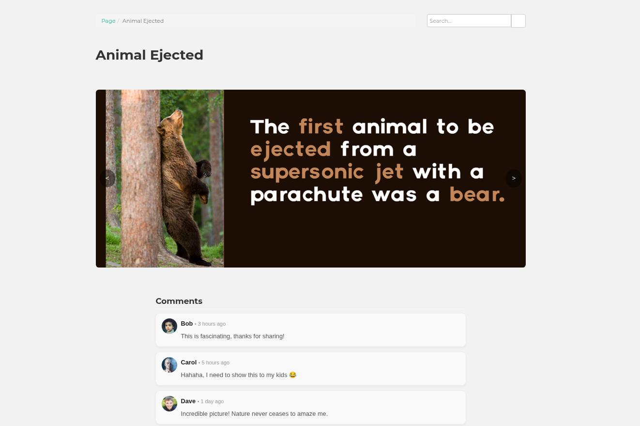Click the supersonic jet fact text
The height and width of the screenshot is (426, 640).
pyautogui.click(x=378, y=160)
